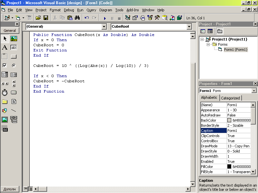Select the Data control tool
258x193 pixels.
pos(14,119)
